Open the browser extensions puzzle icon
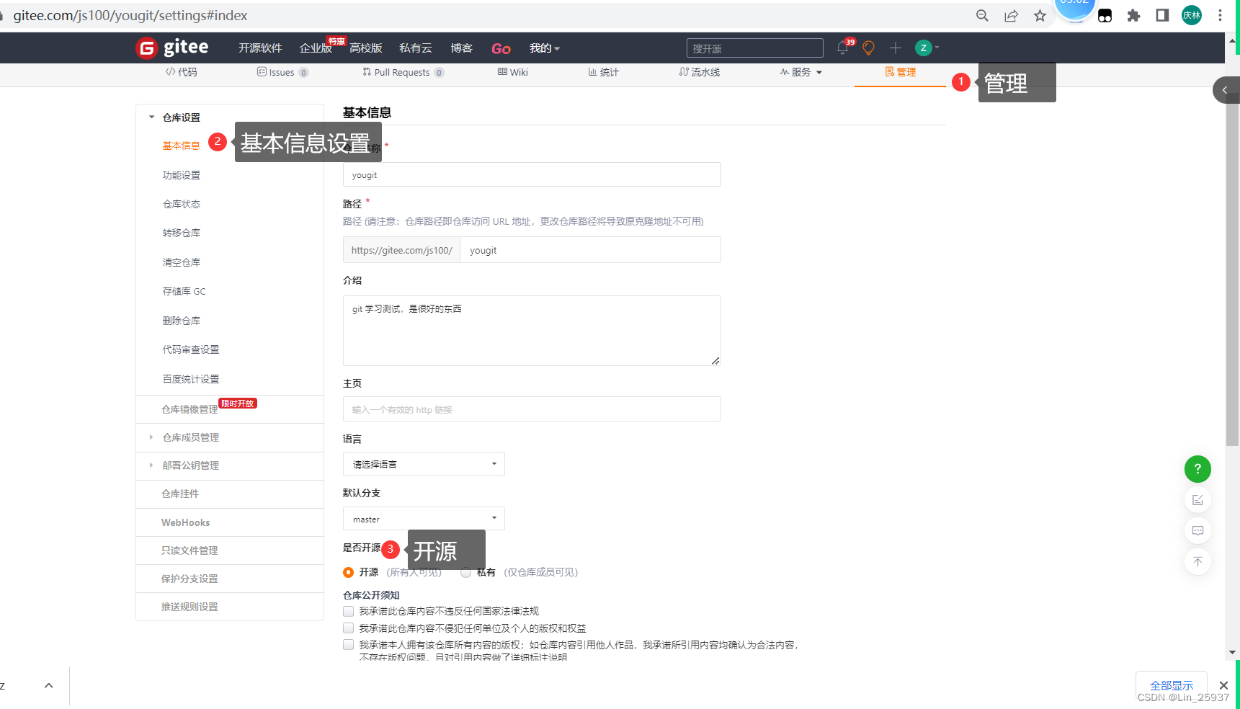The height and width of the screenshot is (709, 1240). (1133, 16)
